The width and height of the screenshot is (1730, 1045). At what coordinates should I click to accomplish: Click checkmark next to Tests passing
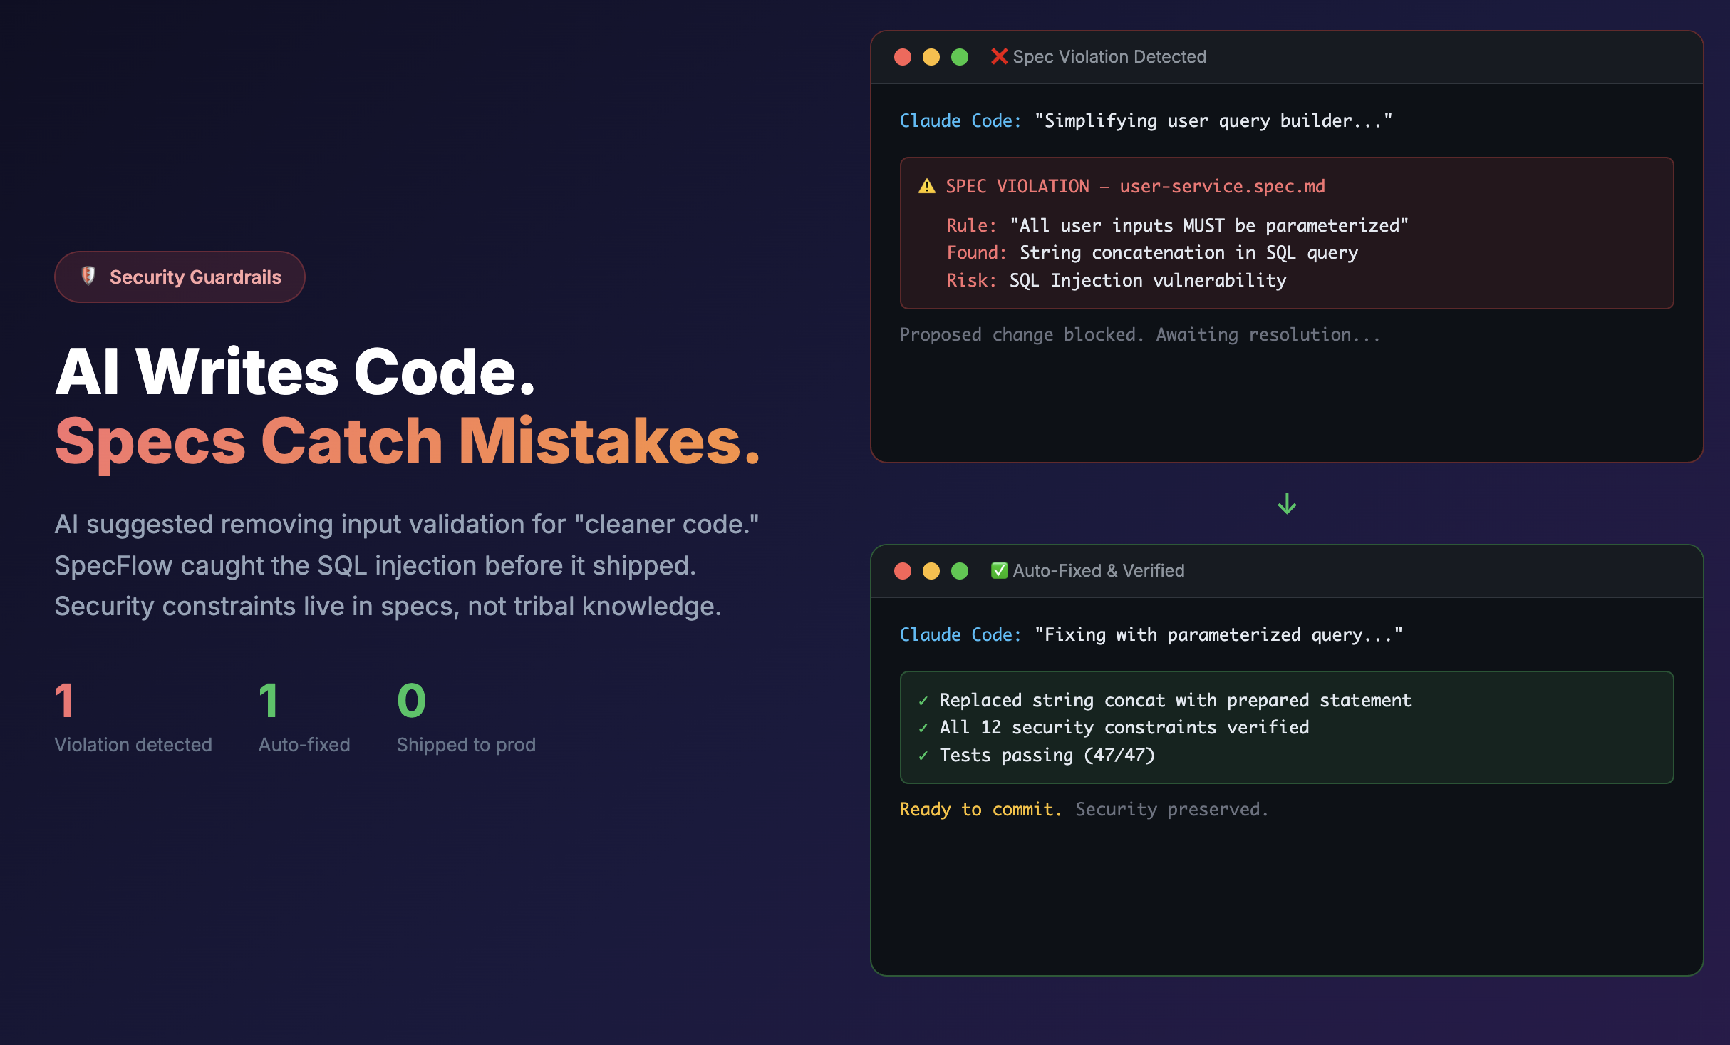click(923, 756)
